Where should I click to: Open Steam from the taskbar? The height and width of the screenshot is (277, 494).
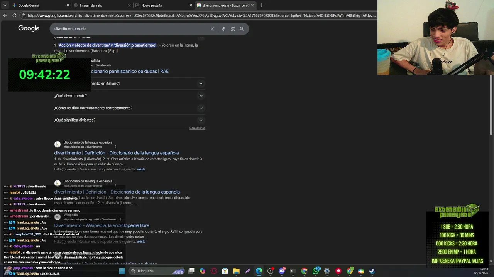pyautogui.click(x=372, y=271)
